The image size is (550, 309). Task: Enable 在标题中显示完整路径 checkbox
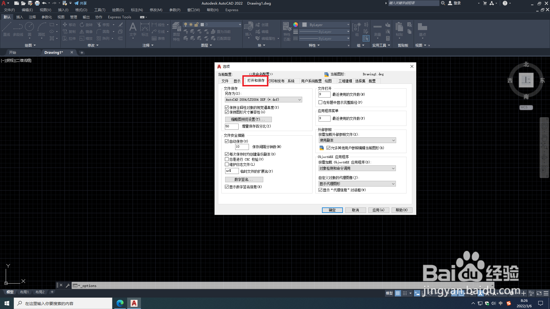coord(321,102)
